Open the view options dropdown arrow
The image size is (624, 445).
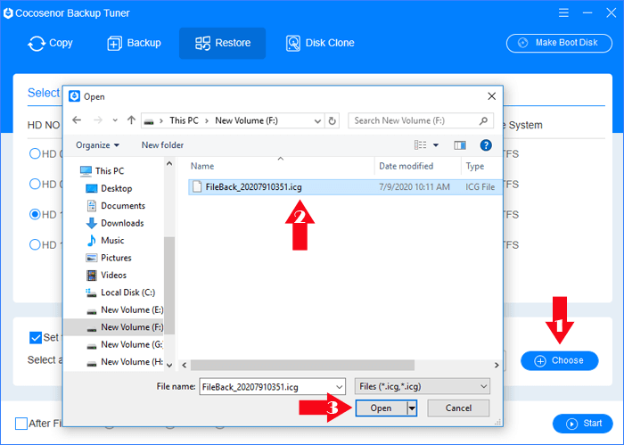(436, 145)
